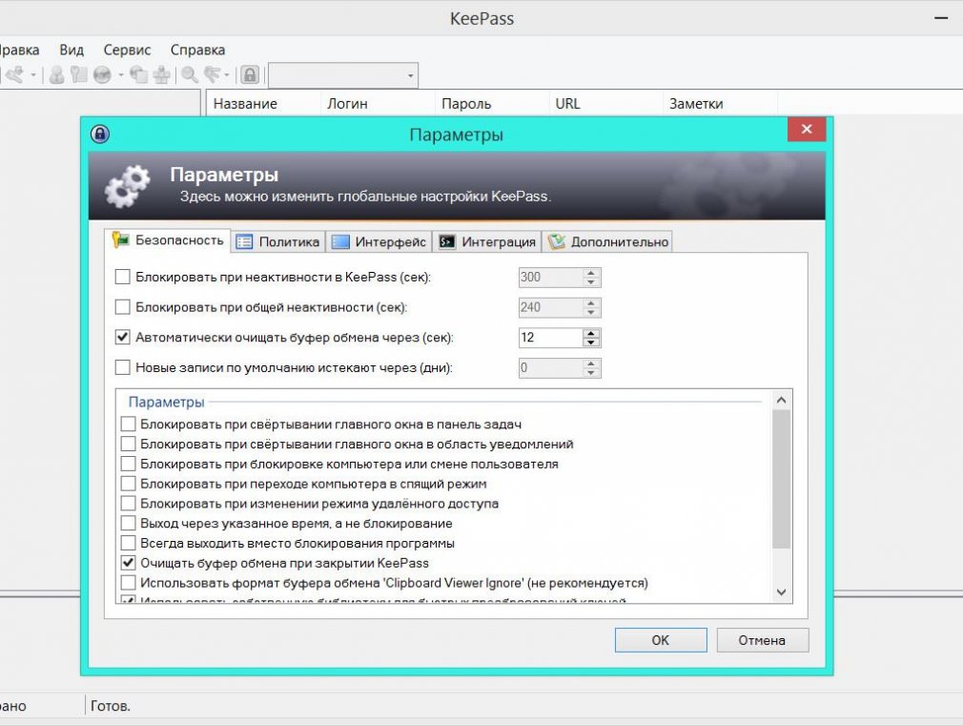Minimize the KeePass main window
This screenshot has height=726, width=963.
[x=941, y=18]
